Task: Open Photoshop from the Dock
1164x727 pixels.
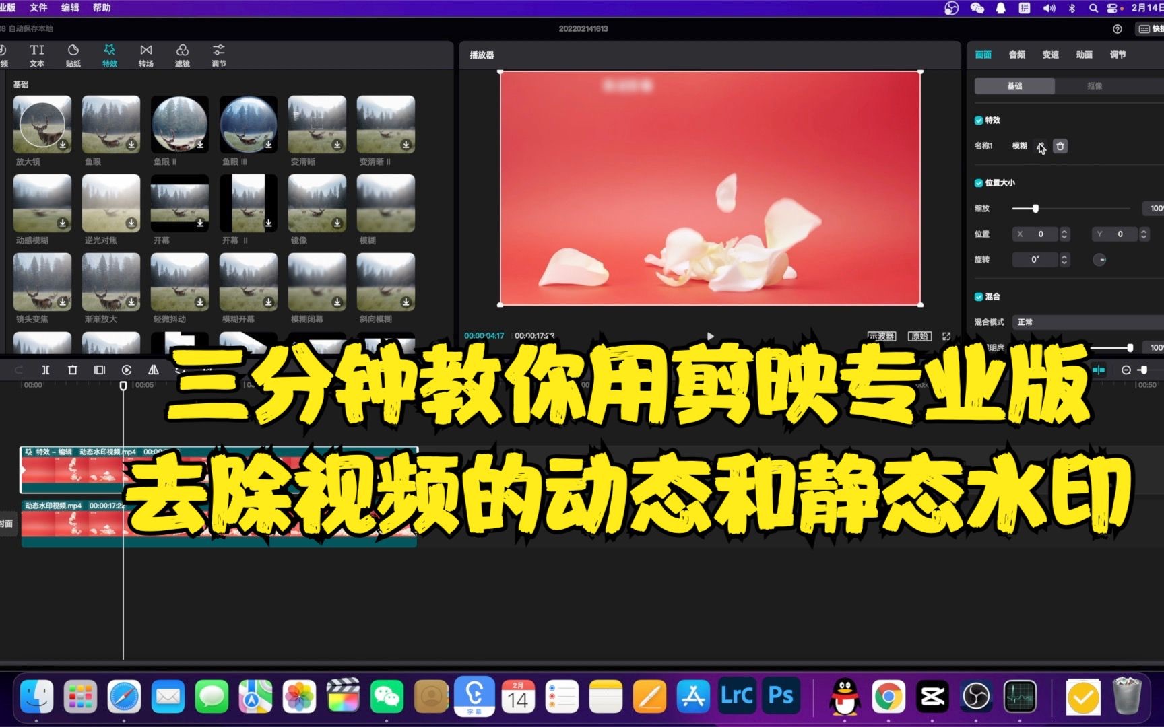Action: pos(781,696)
